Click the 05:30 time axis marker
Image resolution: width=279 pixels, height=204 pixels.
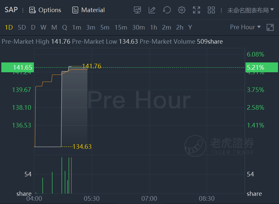click(92, 198)
